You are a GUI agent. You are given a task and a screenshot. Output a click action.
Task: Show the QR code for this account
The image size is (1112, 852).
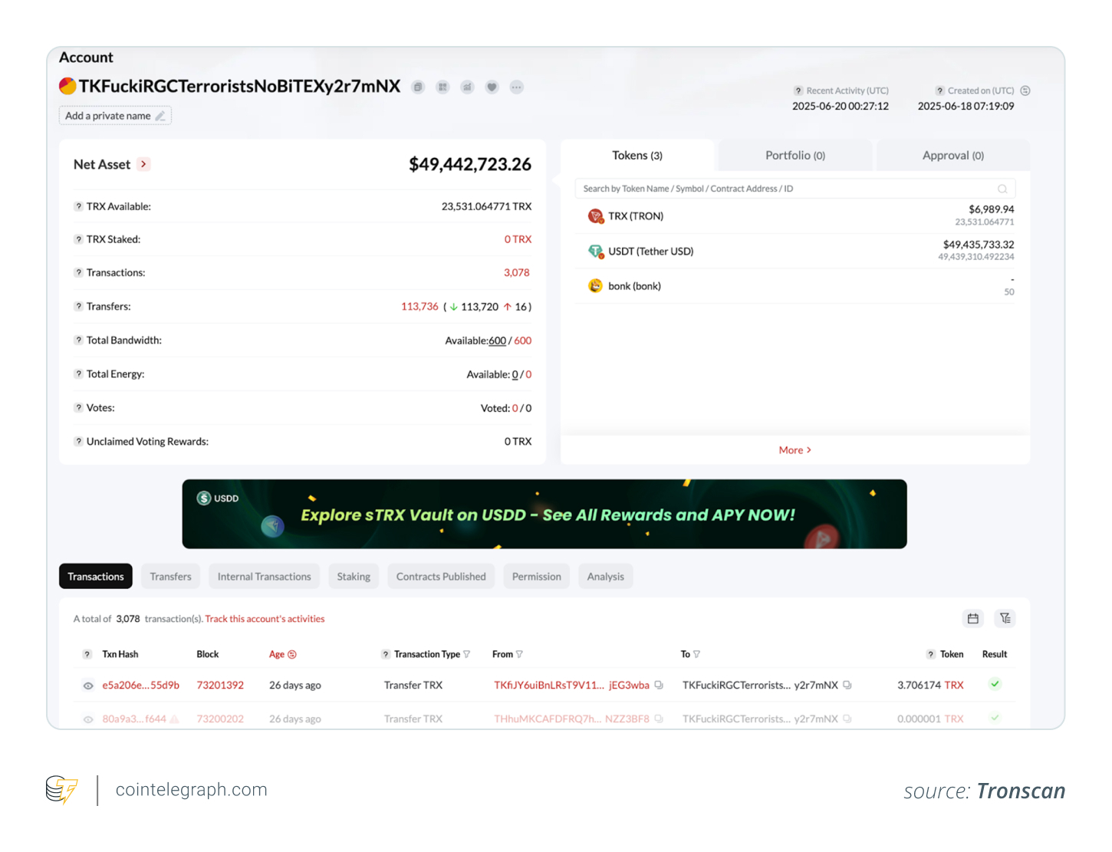point(442,87)
